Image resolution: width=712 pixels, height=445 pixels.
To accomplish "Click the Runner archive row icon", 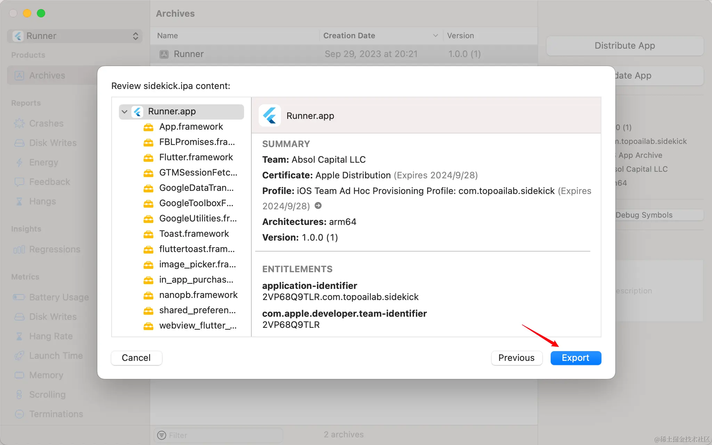I will (x=164, y=54).
